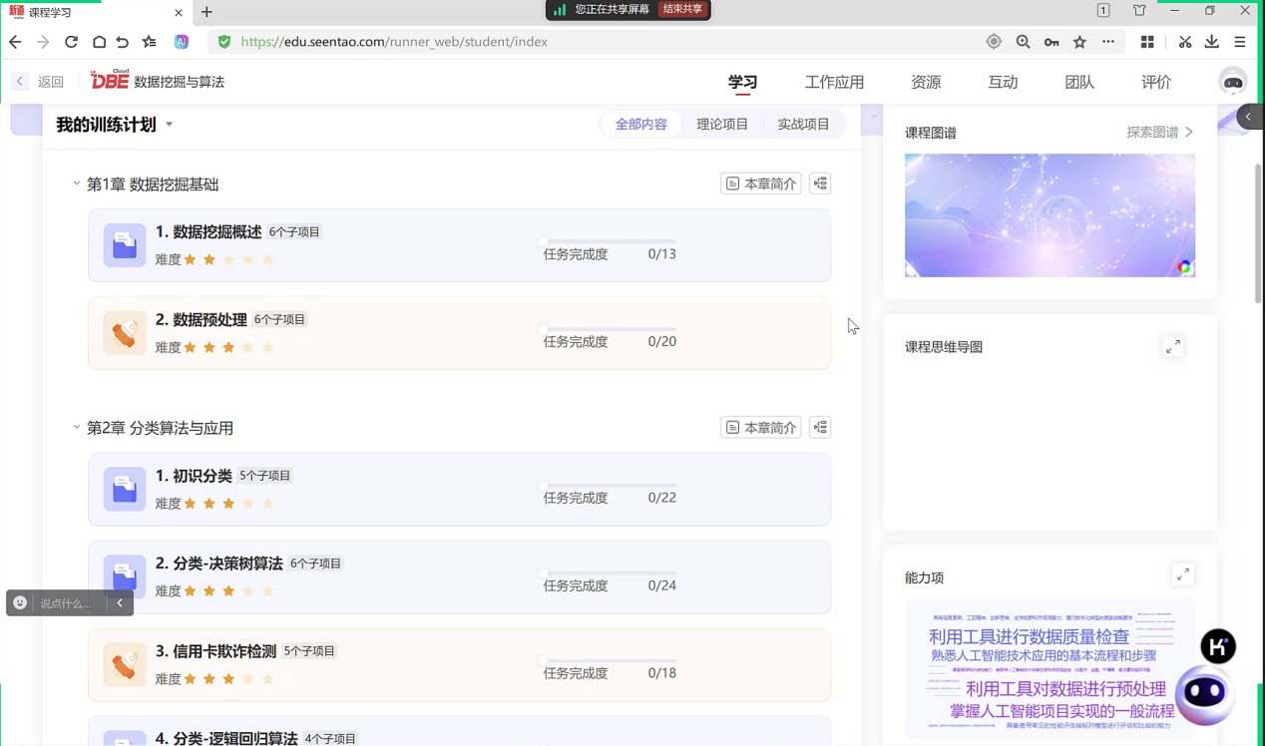The width and height of the screenshot is (1265, 746).
Task: Open the browser downloads icon
Action: 1211,42
